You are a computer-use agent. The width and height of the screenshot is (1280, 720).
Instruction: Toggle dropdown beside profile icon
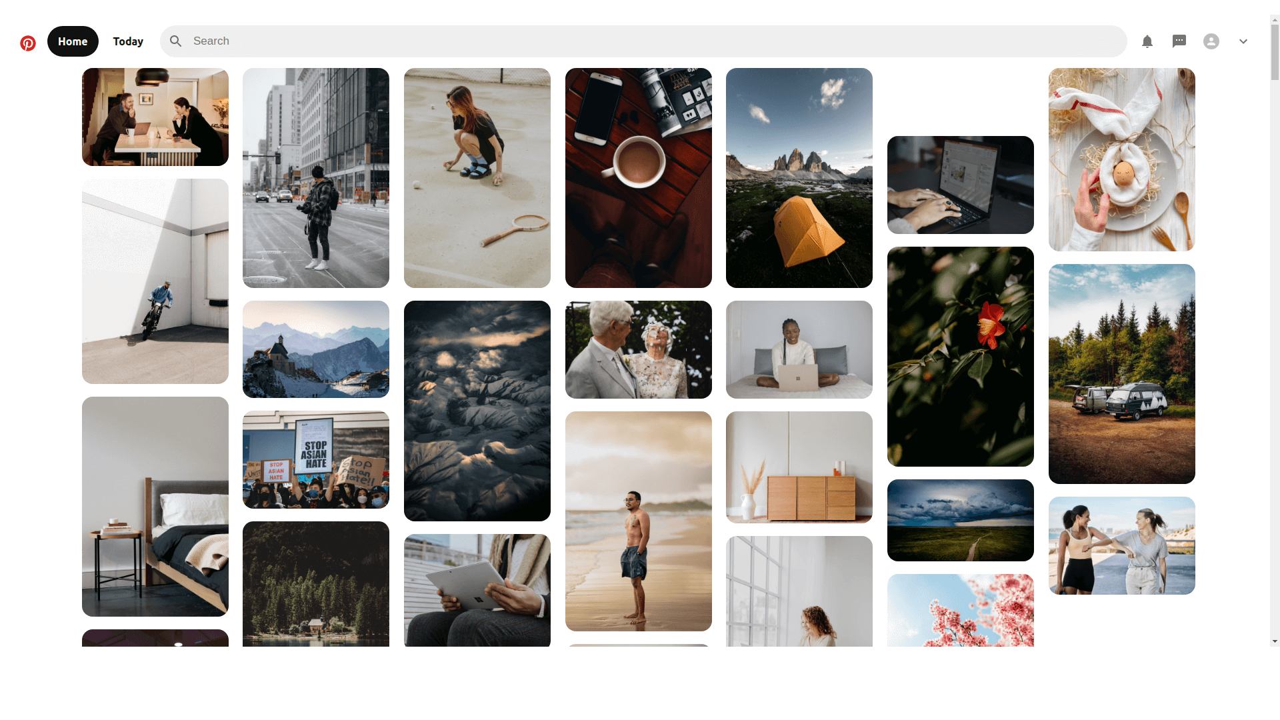point(1243,41)
